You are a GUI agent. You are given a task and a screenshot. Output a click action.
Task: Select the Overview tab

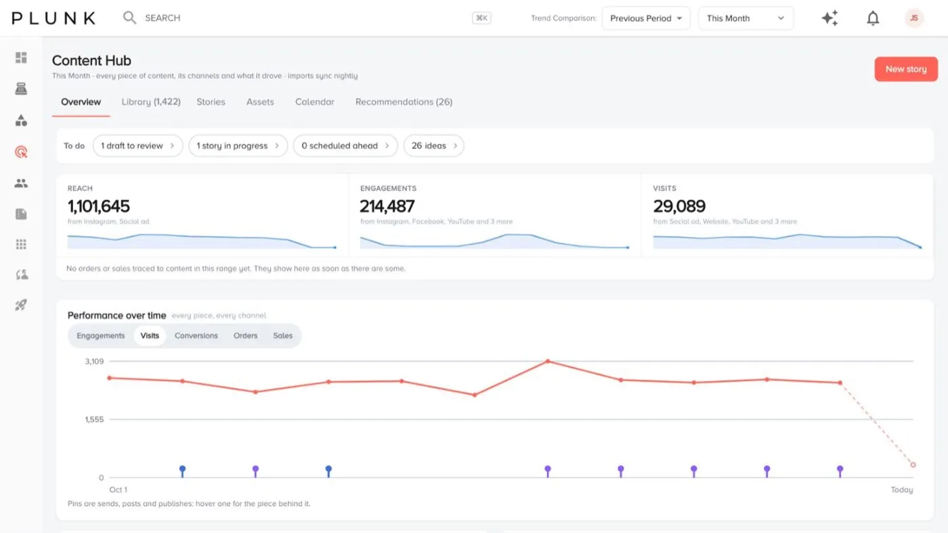(81, 102)
